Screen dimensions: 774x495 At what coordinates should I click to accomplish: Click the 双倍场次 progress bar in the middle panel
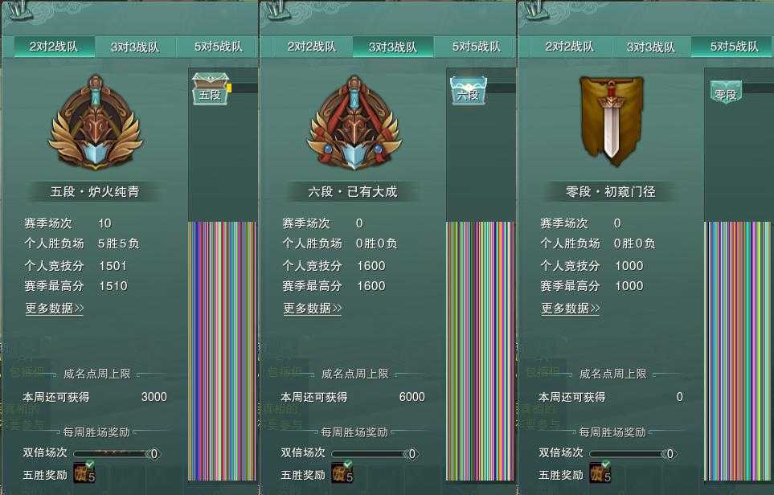click(375, 453)
